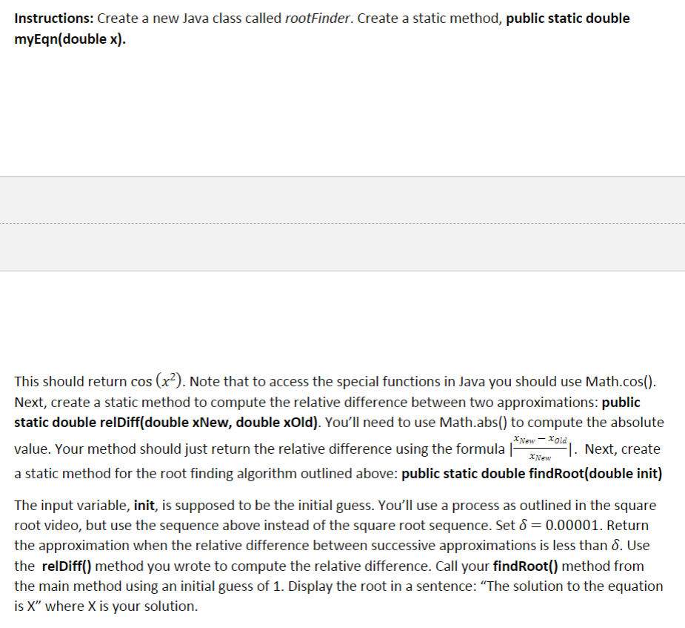685x628 pixels.
Task: Click the bold findRoot() method name
Action: click(526, 566)
